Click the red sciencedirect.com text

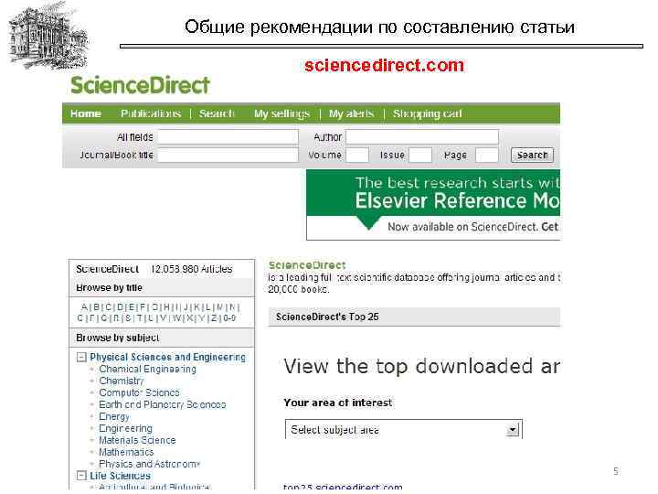385,65
